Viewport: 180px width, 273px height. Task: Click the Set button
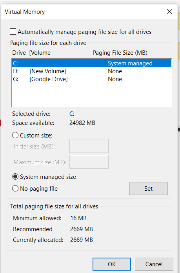(149, 188)
